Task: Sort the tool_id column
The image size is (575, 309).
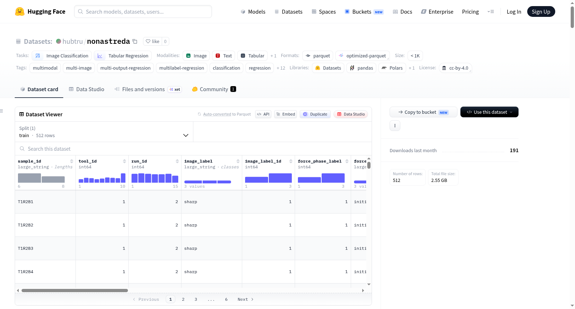Action: coord(124,161)
